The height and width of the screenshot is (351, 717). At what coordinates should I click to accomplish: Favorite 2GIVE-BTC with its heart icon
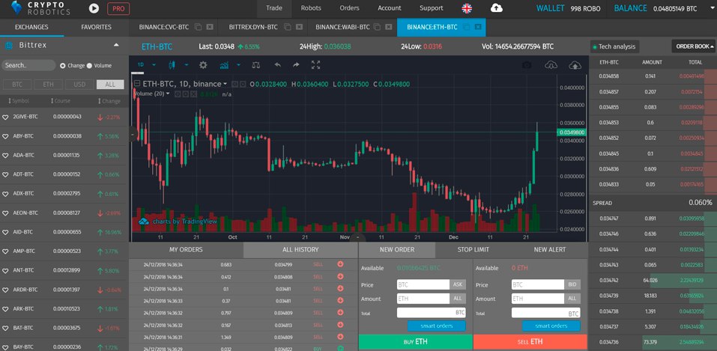point(5,117)
